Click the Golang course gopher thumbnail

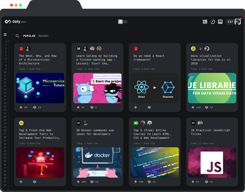tap(98, 88)
